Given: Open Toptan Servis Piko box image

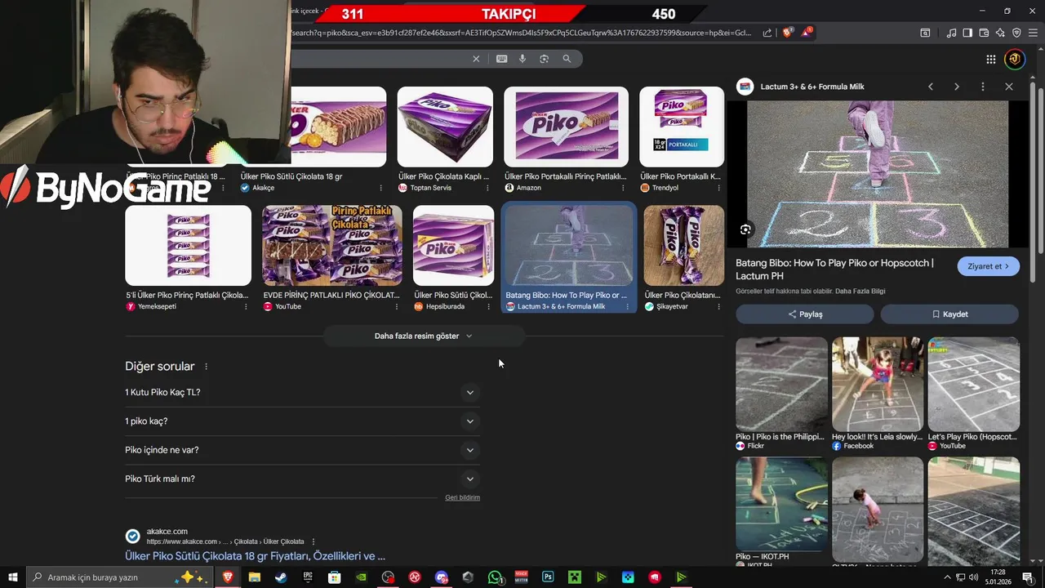Looking at the screenshot, I should pos(445,127).
